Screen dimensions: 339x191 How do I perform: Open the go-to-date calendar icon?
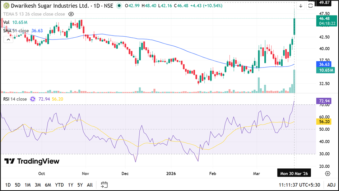(104, 185)
